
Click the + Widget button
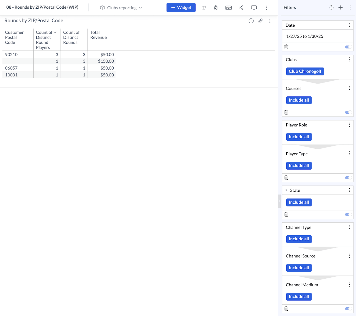click(181, 8)
